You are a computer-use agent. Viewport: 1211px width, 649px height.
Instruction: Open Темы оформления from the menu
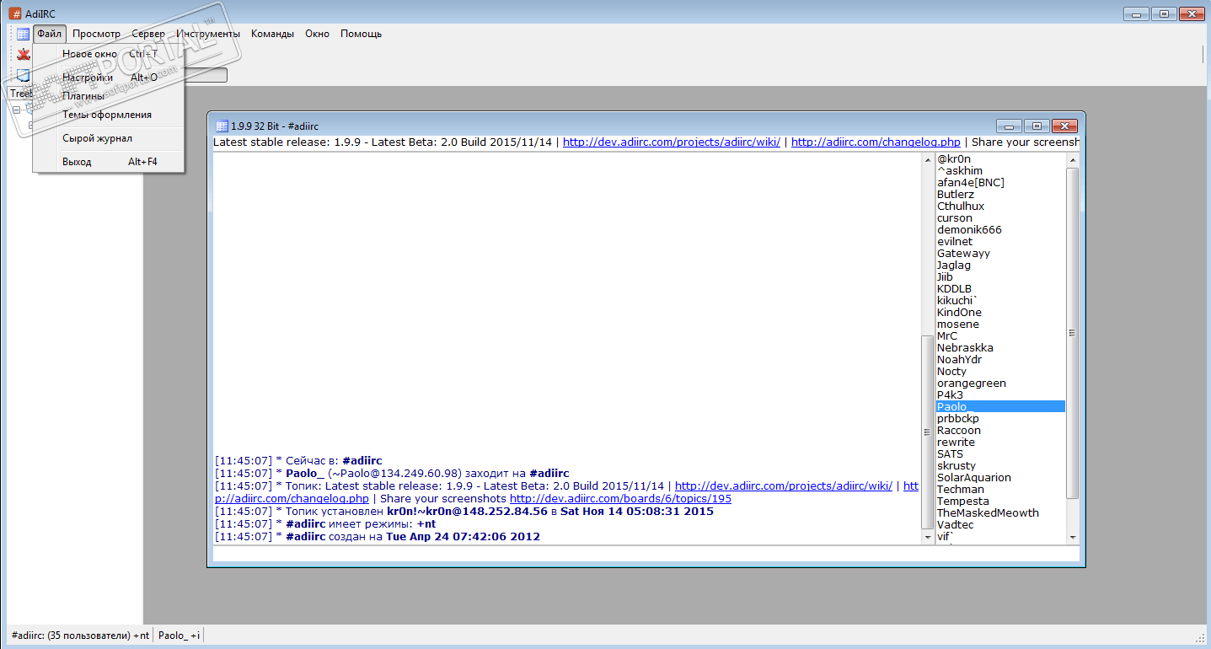tap(108, 115)
